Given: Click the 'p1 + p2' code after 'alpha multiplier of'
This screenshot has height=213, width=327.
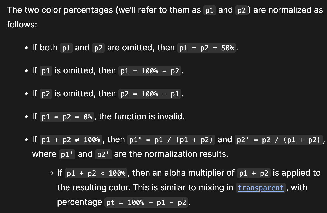Looking at the screenshot, I should click(254, 173).
